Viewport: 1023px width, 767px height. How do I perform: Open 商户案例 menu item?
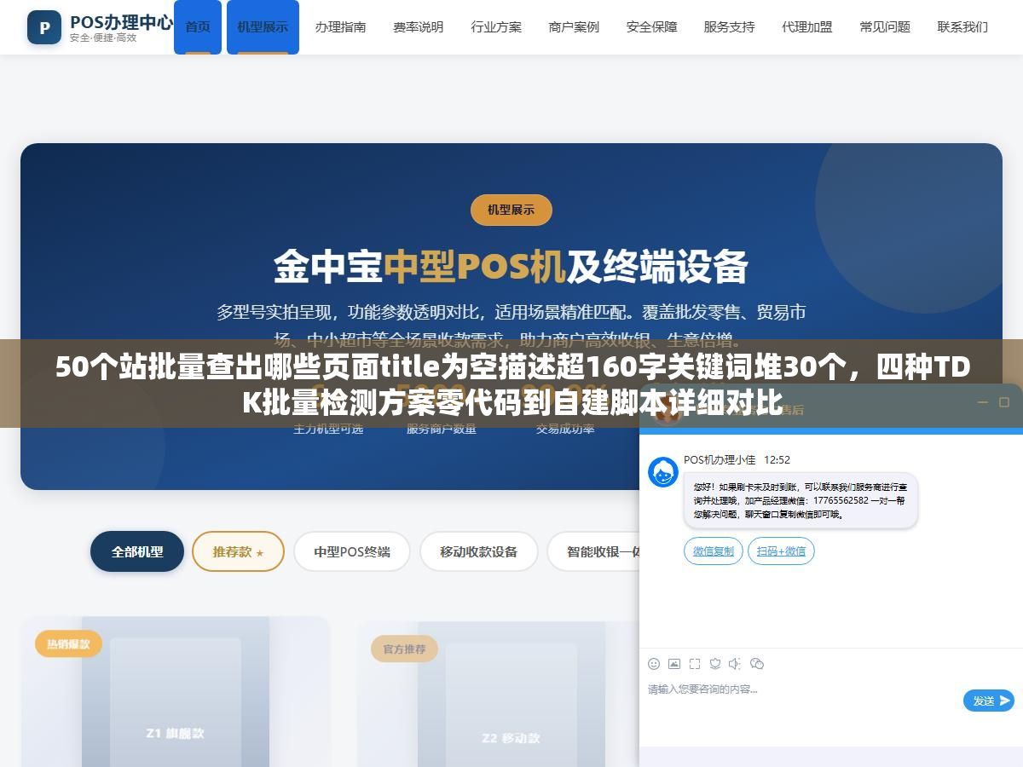point(574,27)
